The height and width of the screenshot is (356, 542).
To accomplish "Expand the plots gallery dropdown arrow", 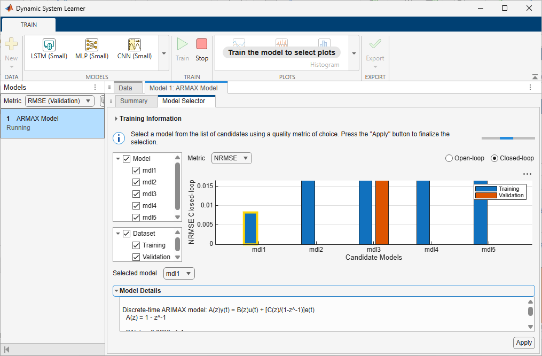I will (x=354, y=53).
